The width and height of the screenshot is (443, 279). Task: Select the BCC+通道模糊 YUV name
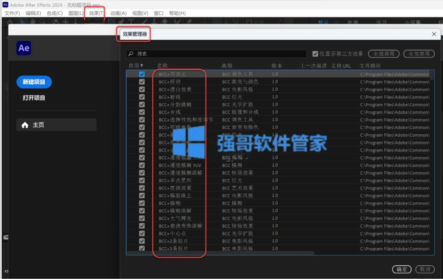[180, 165]
